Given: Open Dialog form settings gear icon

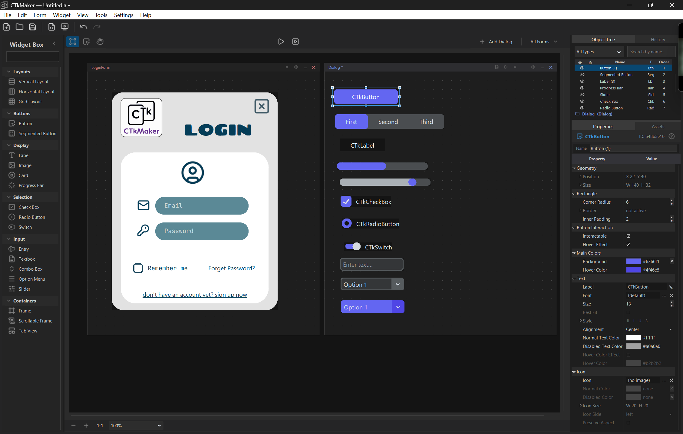Looking at the screenshot, I should click(x=533, y=67).
